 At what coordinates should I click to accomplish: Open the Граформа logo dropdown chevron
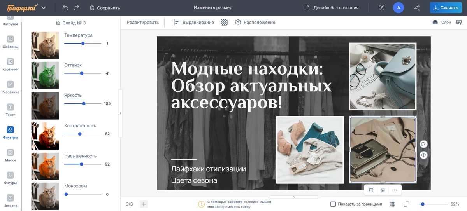tap(44, 8)
